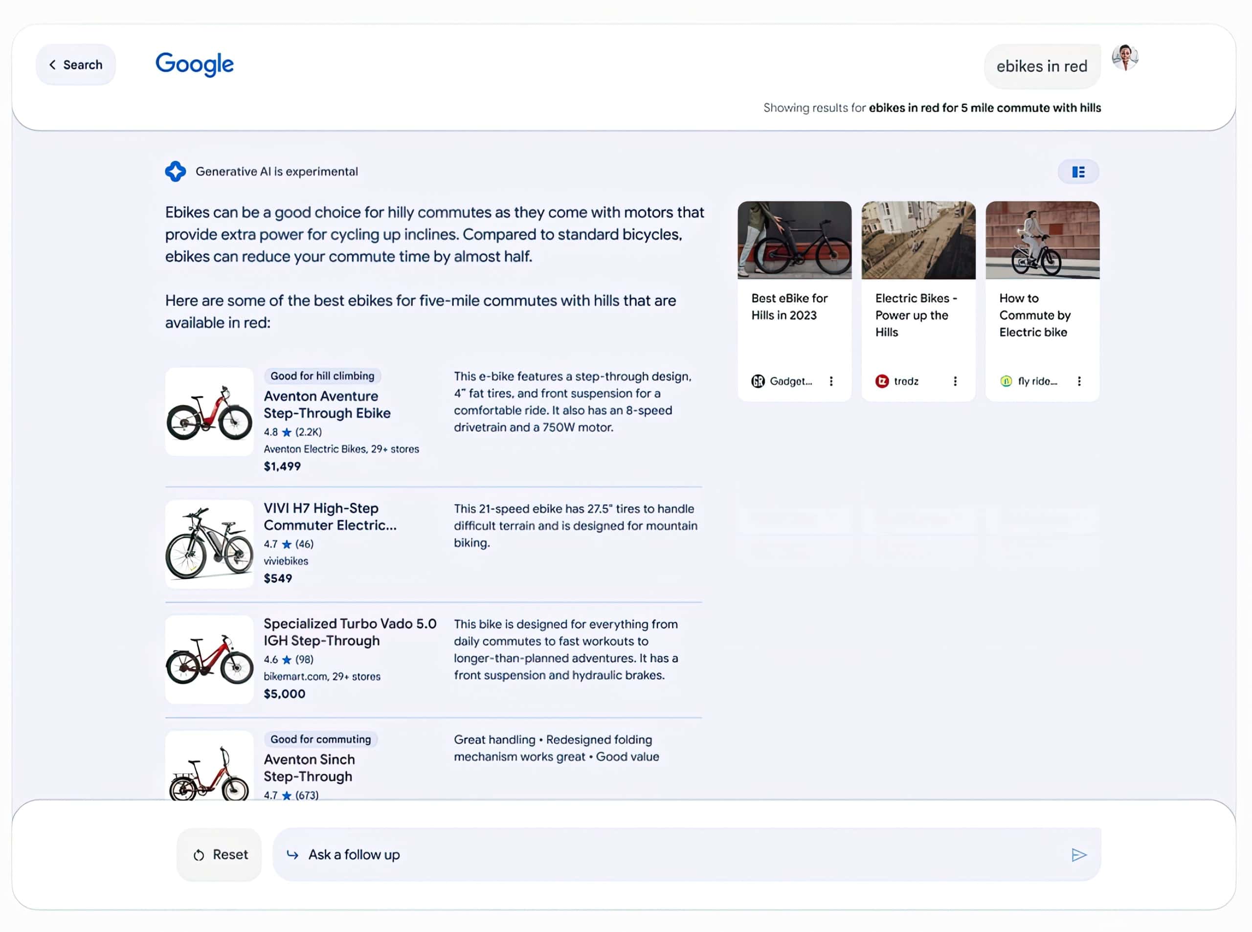This screenshot has width=1252, height=932.
Task: Click the send arrow icon
Action: [x=1078, y=855]
